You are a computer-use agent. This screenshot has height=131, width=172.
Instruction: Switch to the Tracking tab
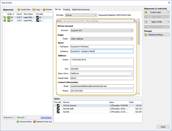[67, 10]
